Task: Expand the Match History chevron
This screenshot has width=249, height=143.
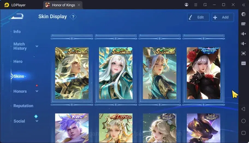Action: pos(37,46)
